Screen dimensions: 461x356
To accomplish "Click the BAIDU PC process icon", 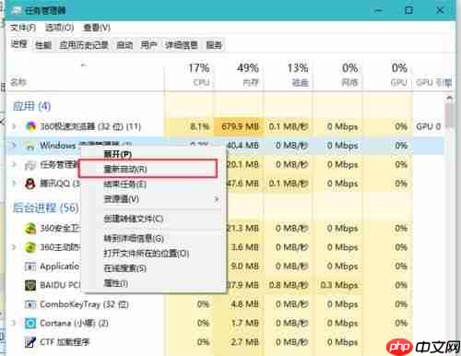I will [x=30, y=285].
